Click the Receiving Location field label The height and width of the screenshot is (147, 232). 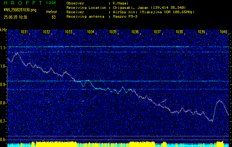click(86, 8)
